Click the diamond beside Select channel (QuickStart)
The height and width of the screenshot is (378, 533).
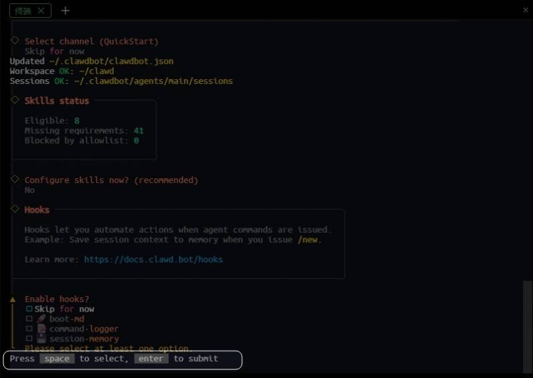coord(15,41)
